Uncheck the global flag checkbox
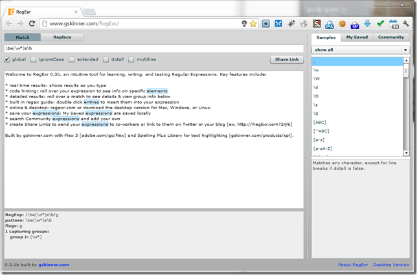Image resolution: width=417 pixels, height=275 pixels. pyautogui.click(x=7, y=59)
